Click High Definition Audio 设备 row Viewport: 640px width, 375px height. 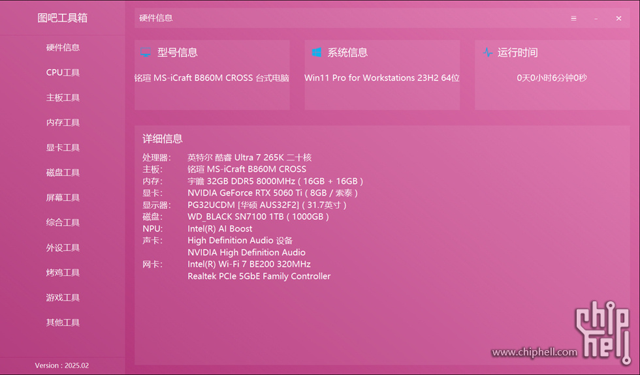coord(240,241)
